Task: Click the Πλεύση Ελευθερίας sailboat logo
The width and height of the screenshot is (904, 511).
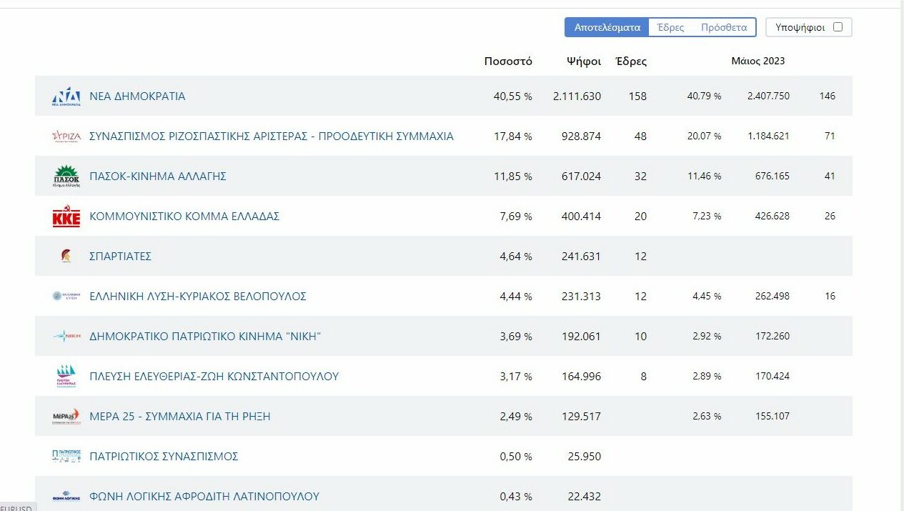Action: tap(66, 376)
